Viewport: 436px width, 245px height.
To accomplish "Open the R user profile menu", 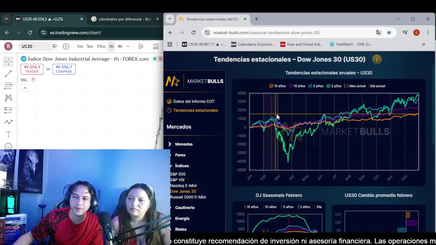I will pyautogui.click(x=8, y=46).
